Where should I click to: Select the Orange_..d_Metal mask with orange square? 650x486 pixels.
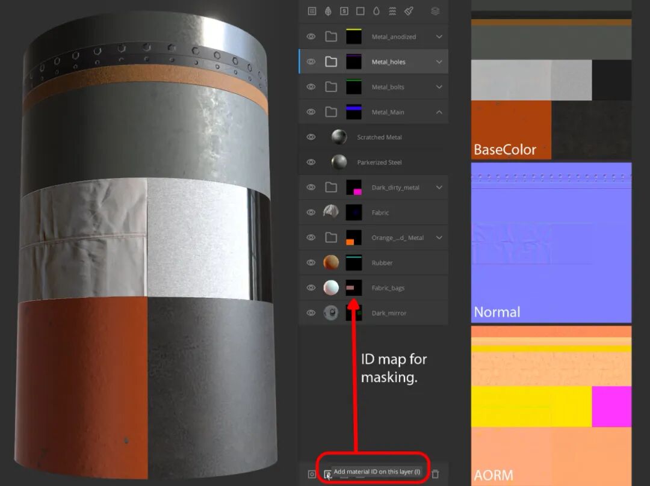(x=354, y=238)
